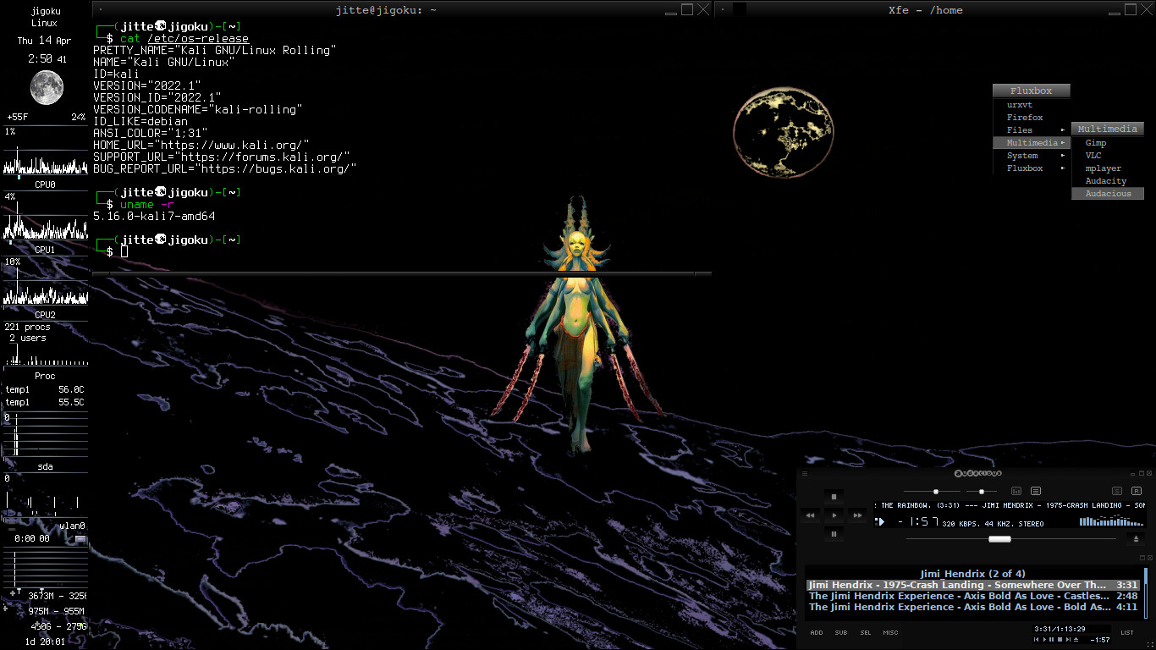Stop playback in Audacious main window
1156x650 pixels.
tap(834, 496)
